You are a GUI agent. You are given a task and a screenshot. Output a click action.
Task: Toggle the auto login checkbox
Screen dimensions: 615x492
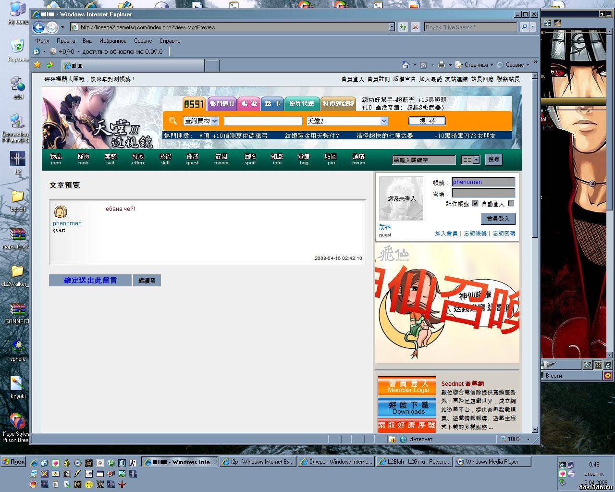click(x=511, y=203)
